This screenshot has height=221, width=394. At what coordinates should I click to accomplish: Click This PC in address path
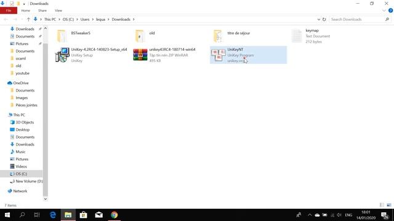pyautogui.click(x=50, y=19)
